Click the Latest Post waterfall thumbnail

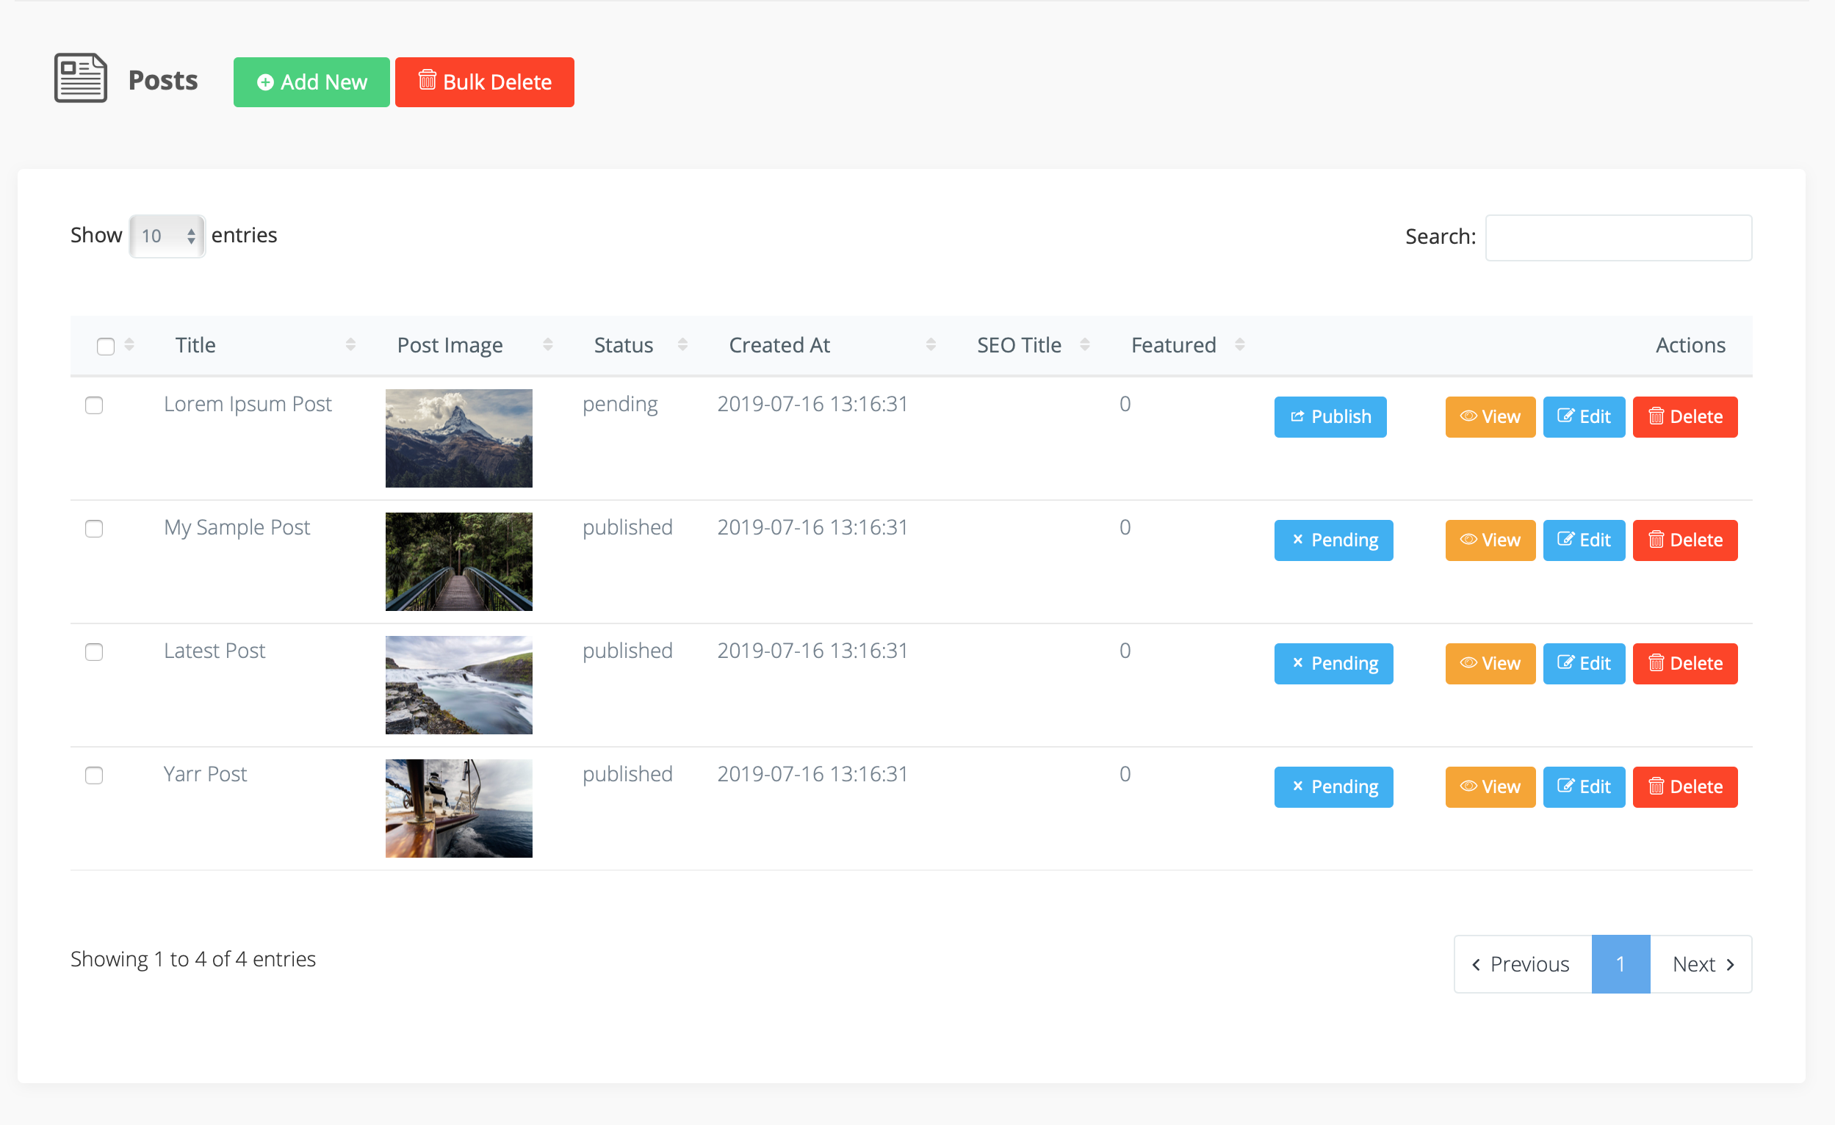coord(458,684)
